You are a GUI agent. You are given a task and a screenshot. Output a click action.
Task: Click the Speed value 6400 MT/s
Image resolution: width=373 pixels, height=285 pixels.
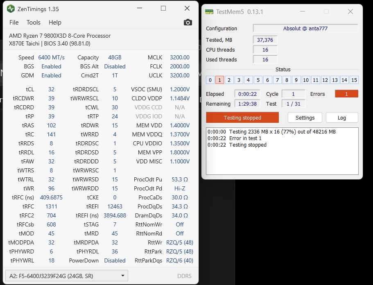pos(51,57)
